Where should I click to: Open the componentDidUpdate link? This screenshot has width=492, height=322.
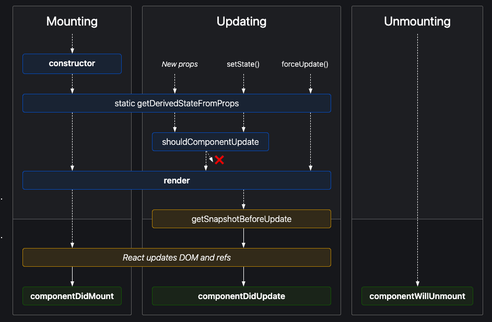[x=241, y=296]
